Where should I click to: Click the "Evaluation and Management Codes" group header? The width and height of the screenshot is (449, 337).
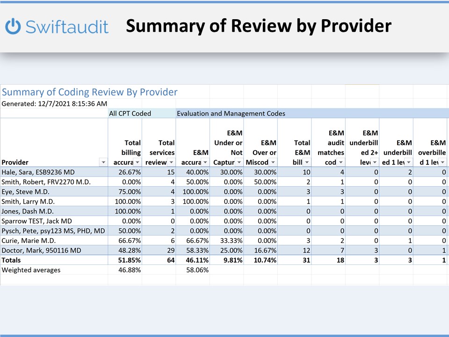[x=231, y=113]
